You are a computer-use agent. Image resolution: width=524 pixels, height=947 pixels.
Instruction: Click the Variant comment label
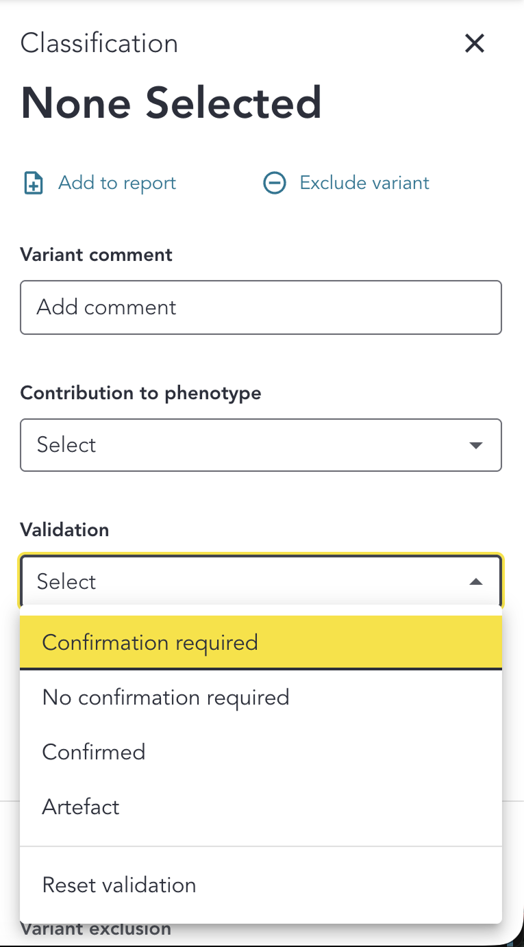96,254
